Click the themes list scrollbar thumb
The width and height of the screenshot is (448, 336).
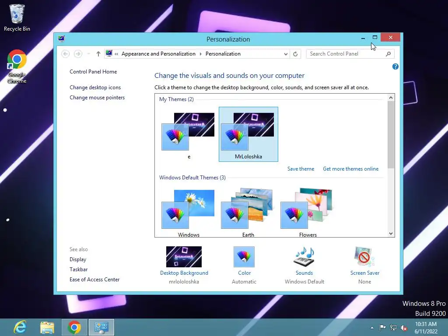[x=391, y=135]
